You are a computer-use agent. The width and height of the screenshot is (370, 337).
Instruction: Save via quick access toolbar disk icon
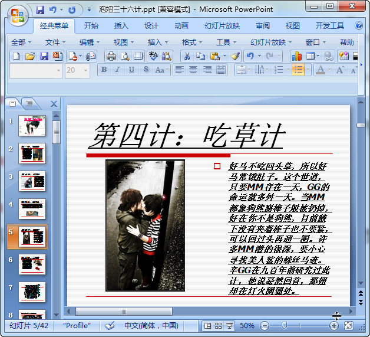(x=40, y=10)
